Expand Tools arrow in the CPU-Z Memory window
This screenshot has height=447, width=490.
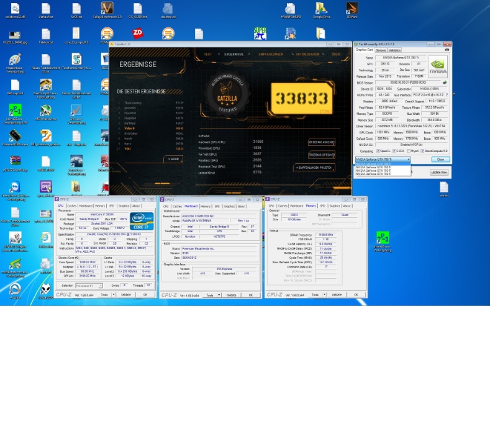(324, 294)
